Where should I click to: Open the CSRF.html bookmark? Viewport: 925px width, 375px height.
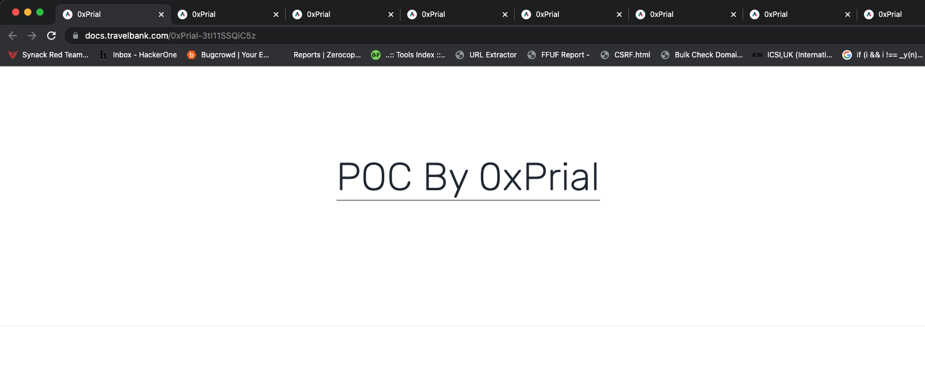(625, 55)
